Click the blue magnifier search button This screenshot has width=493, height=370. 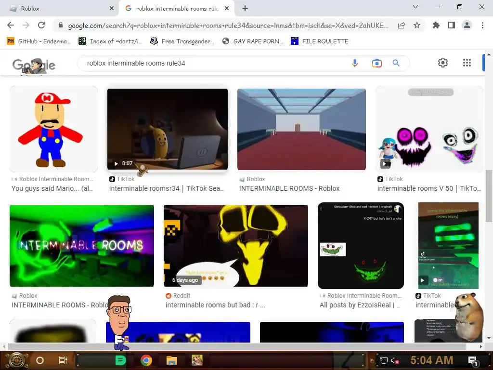point(396,63)
